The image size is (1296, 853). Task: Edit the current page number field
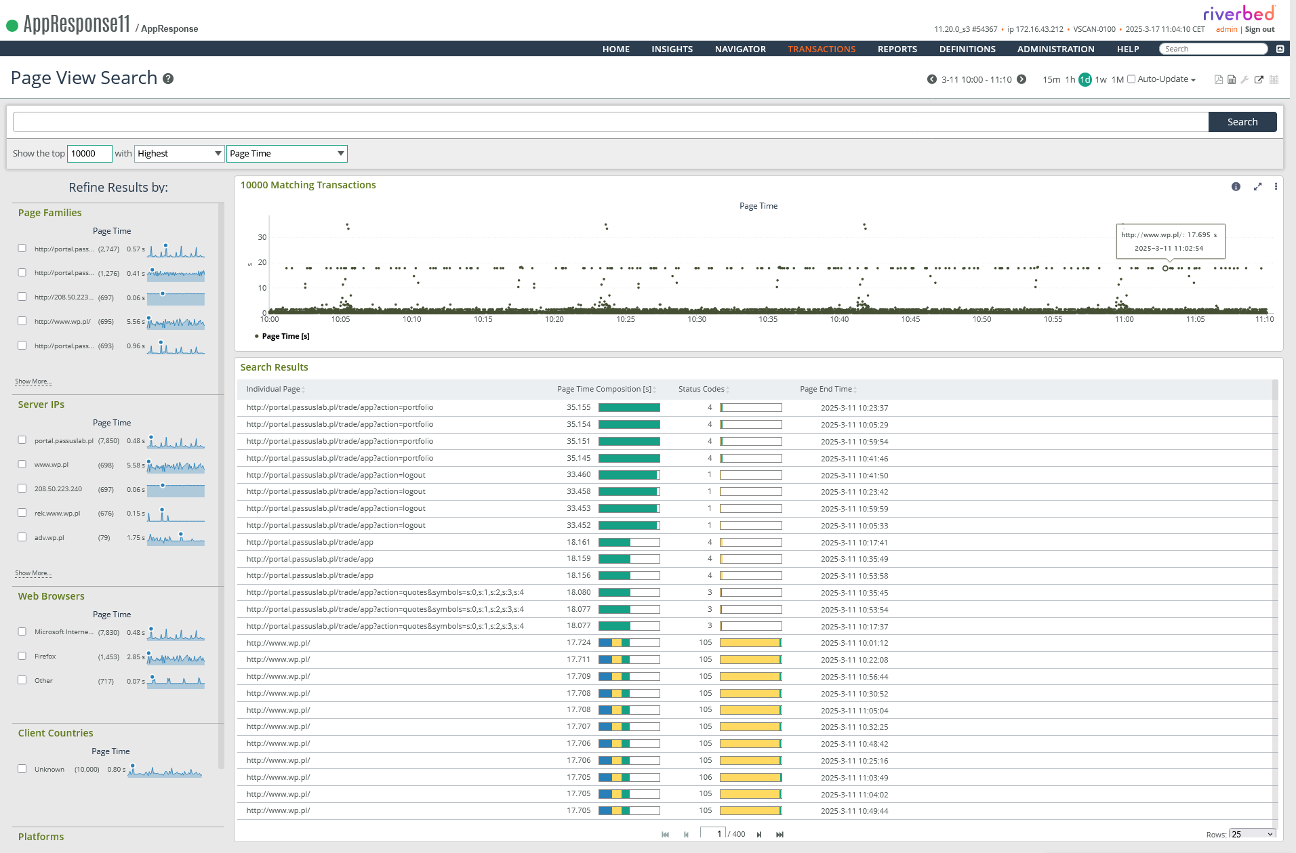coord(712,834)
